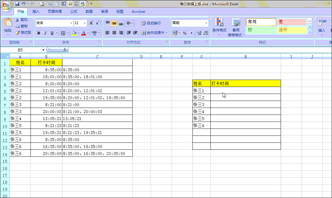The height and width of the screenshot is (198, 332).
Task: Click the Save icon in quick access toolbar
Action: pyautogui.click(x=17, y=4)
